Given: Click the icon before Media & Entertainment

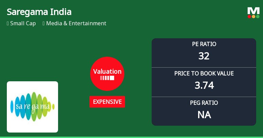Looking at the screenshot, I should click(44, 24).
